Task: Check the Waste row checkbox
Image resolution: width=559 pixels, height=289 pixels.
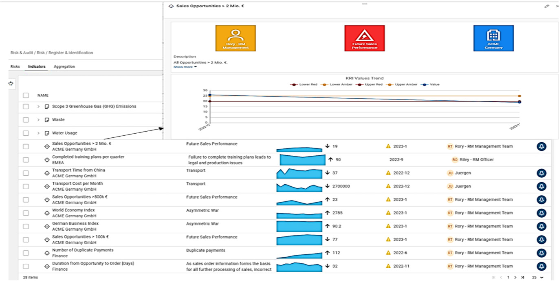Action: point(26,120)
